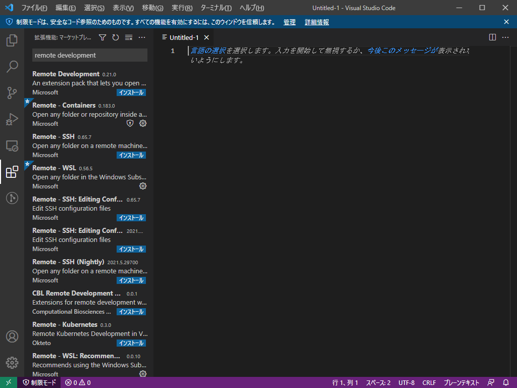Open the Accounts menu icon
This screenshot has width=517, height=388.
pos(12,336)
